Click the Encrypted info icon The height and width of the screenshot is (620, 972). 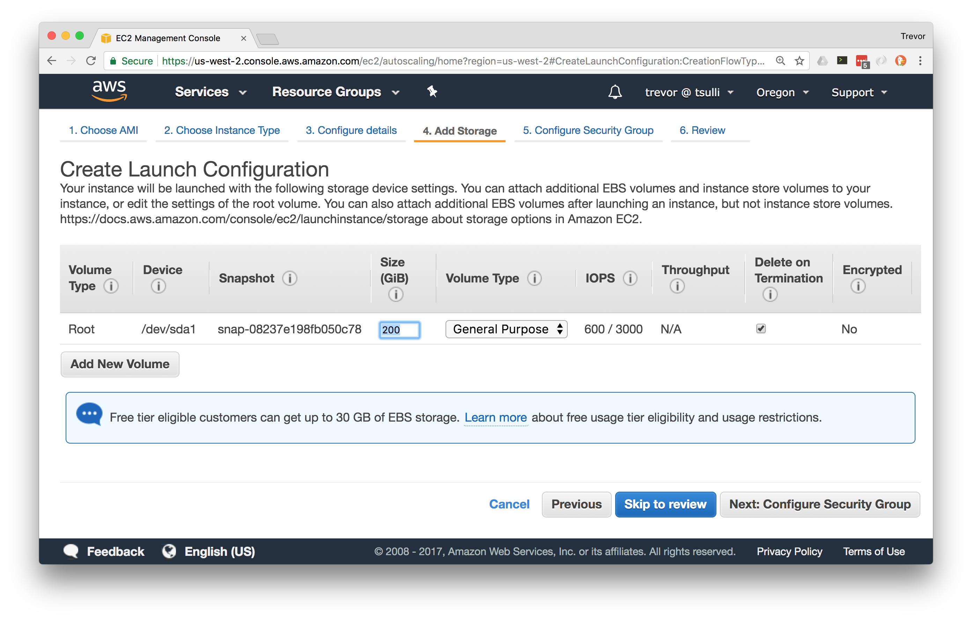tap(858, 286)
